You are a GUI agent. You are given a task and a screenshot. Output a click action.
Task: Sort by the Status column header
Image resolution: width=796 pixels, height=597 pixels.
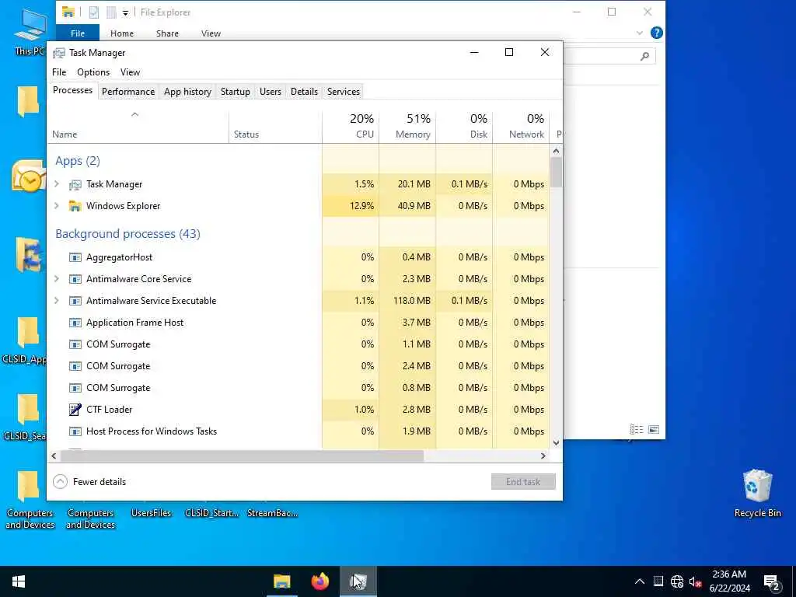click(276, 127)
